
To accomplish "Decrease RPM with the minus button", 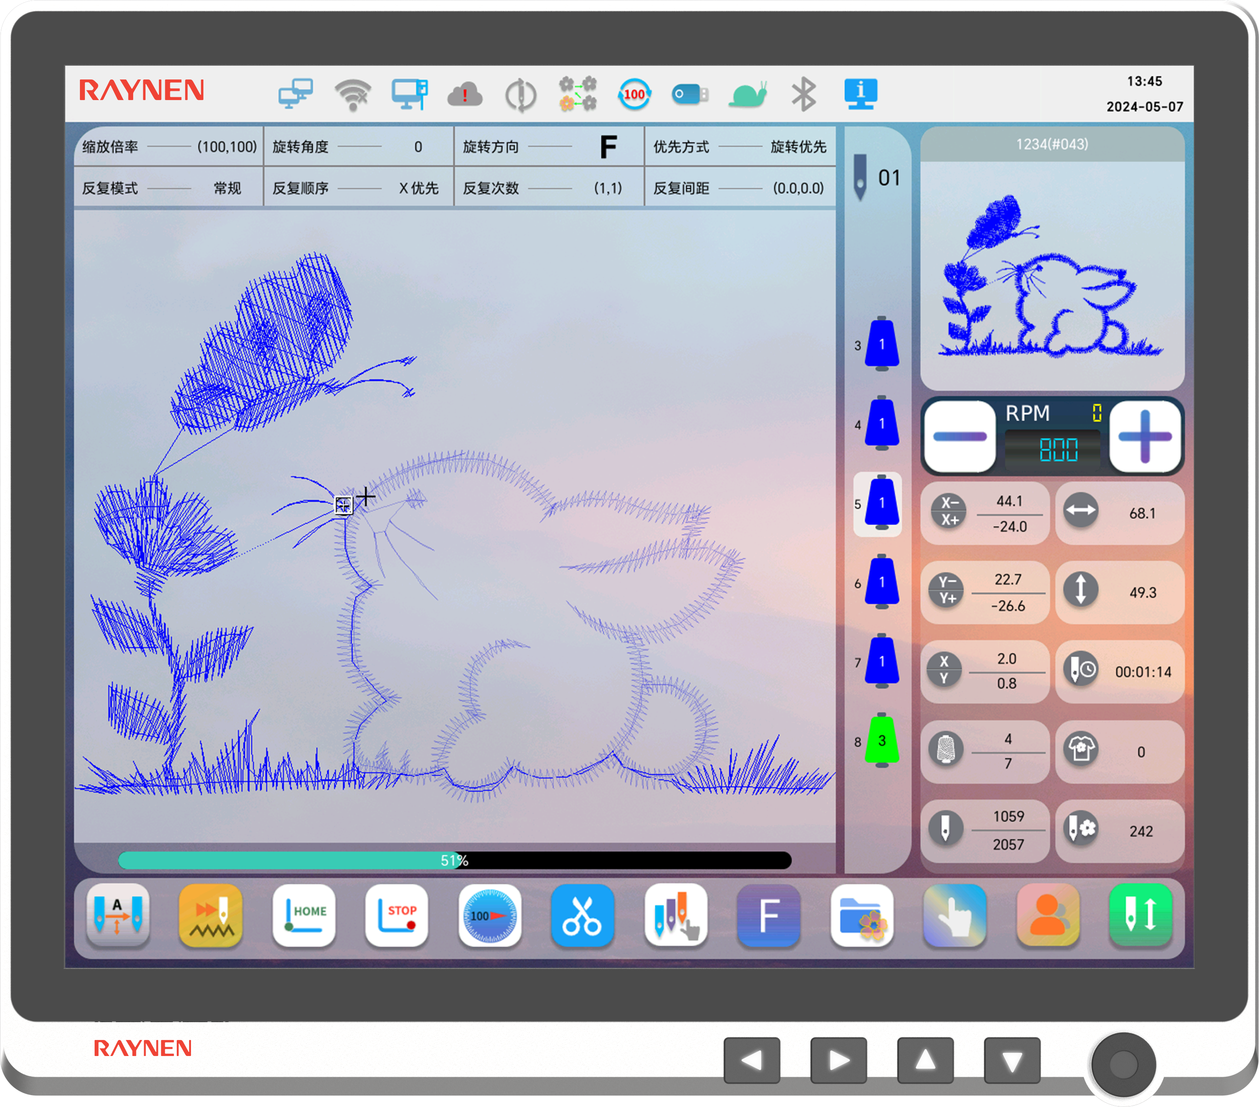I will pyautogui.click(x=960, y=437).
